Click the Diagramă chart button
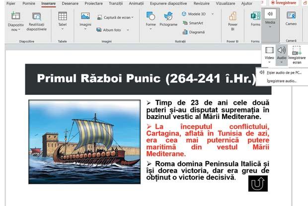This screenshot has width=308, height=206. click(194, 32)
